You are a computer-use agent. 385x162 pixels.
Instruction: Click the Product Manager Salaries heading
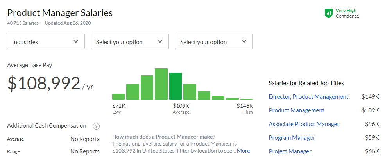pyautogui.click(x=60, y=13)
